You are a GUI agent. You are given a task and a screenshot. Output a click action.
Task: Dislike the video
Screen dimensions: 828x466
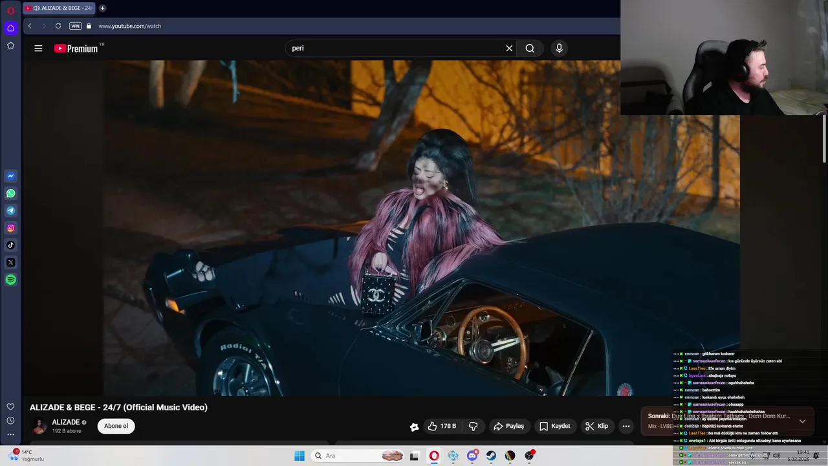click(x=473, y=426)
